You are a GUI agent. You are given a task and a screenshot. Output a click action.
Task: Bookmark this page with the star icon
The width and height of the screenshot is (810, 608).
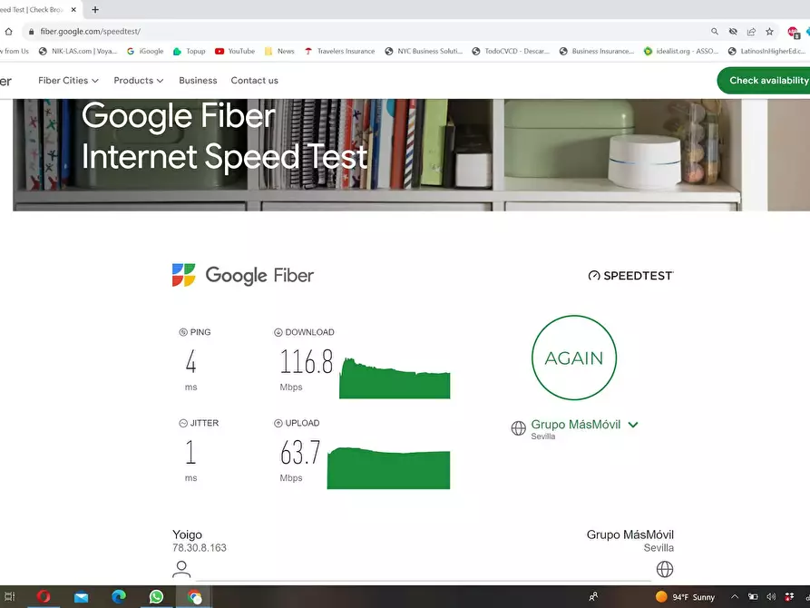(x=769, y=31)
